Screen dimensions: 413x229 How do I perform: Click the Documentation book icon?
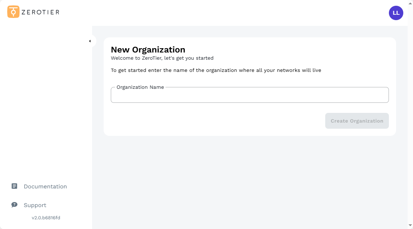pyautogui.click(x=14, y=186)
